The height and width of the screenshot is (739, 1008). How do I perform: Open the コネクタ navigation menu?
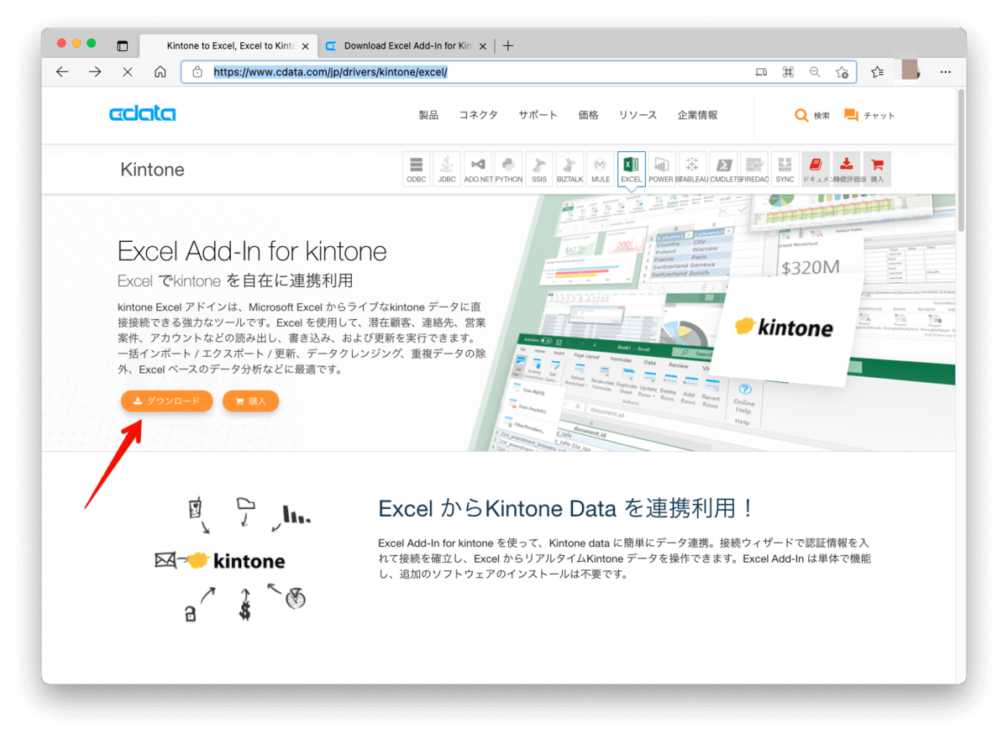click(x=478, y=115)
